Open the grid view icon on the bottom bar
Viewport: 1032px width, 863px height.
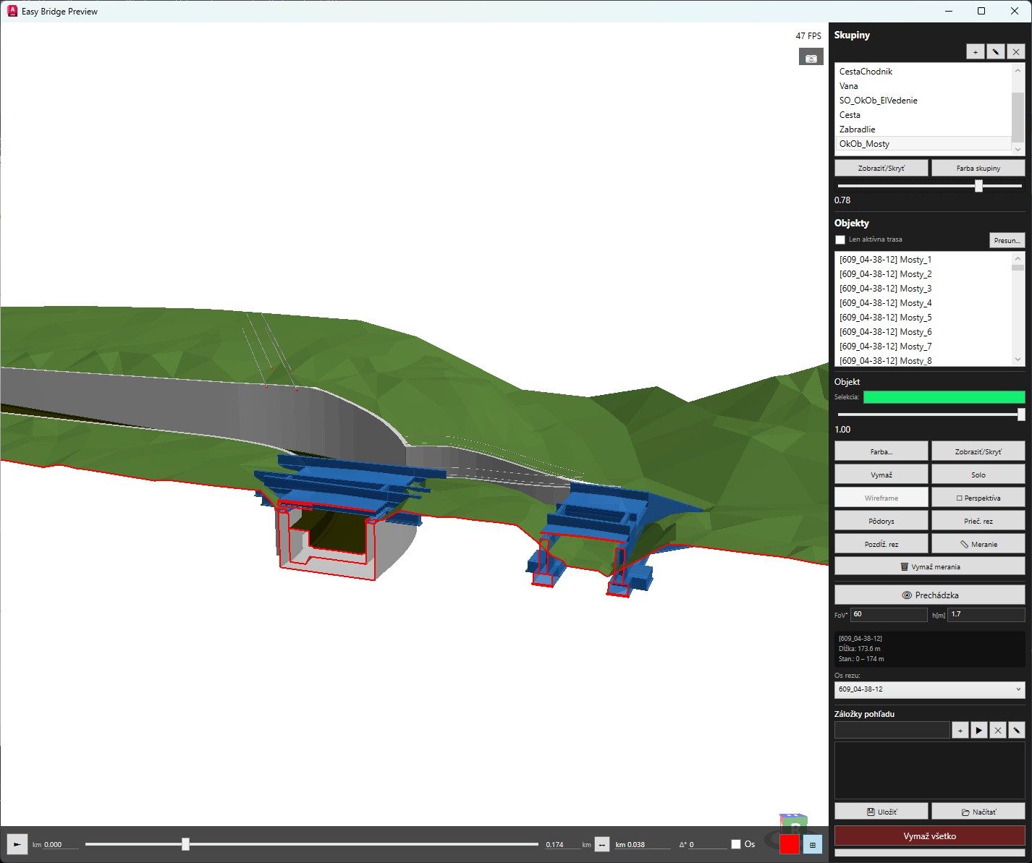click(813, 844)
